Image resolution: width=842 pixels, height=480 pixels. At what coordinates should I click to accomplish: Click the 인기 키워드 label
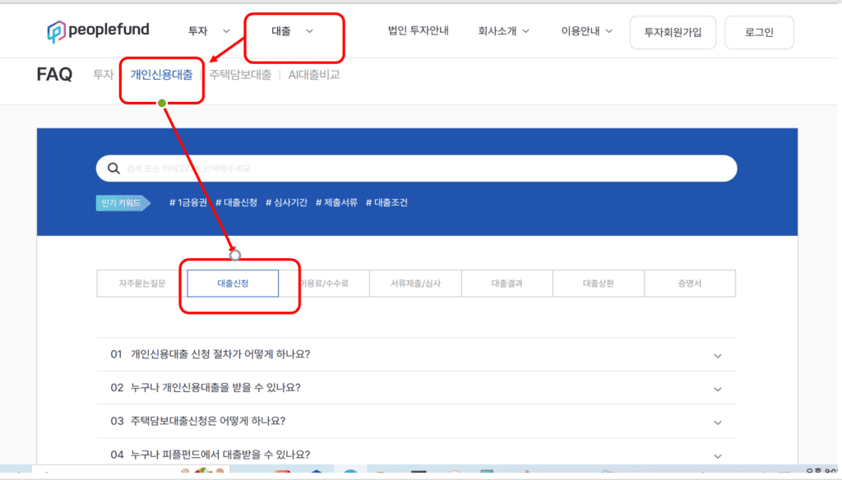tap(123, 202)
